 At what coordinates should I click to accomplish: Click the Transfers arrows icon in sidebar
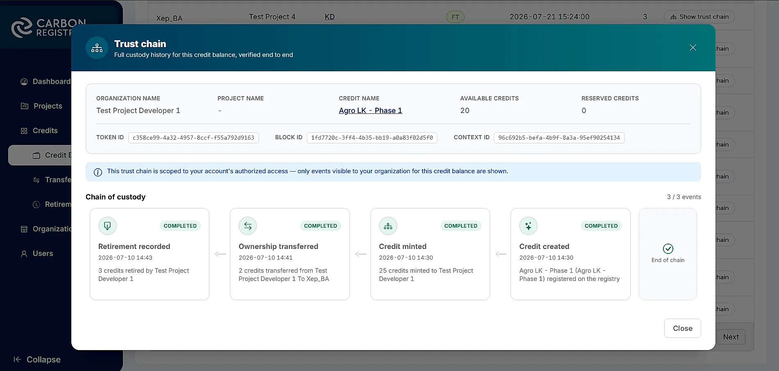click(x=36, y=180)
